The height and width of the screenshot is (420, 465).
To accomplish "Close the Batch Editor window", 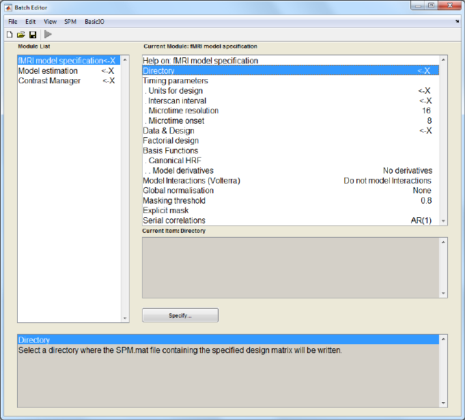I will point(450,5).
